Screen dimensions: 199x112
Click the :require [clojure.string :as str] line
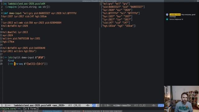click(x=28, y=7)
